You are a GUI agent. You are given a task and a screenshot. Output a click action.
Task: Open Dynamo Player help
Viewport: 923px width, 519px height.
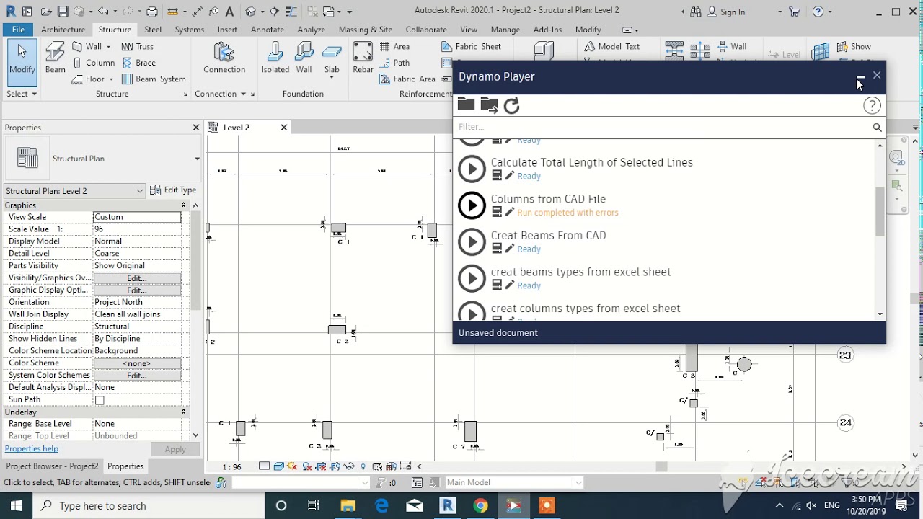pyautogui.click(x=872, y=106)
